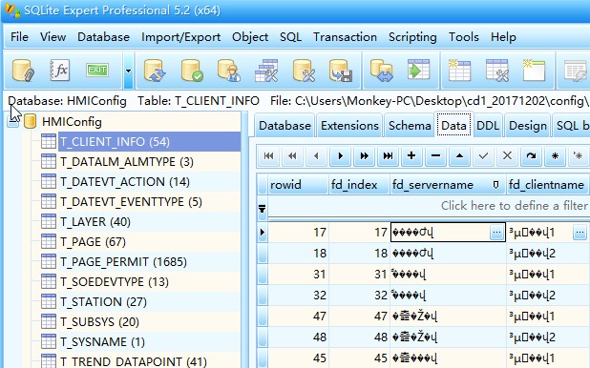Click the import data into table icon
590x368 pixels.
418,70
